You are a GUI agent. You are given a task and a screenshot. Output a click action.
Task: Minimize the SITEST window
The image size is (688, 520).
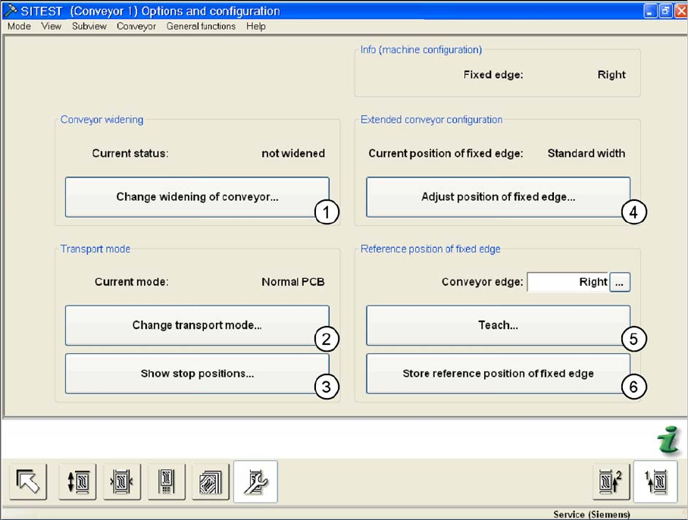650,11
